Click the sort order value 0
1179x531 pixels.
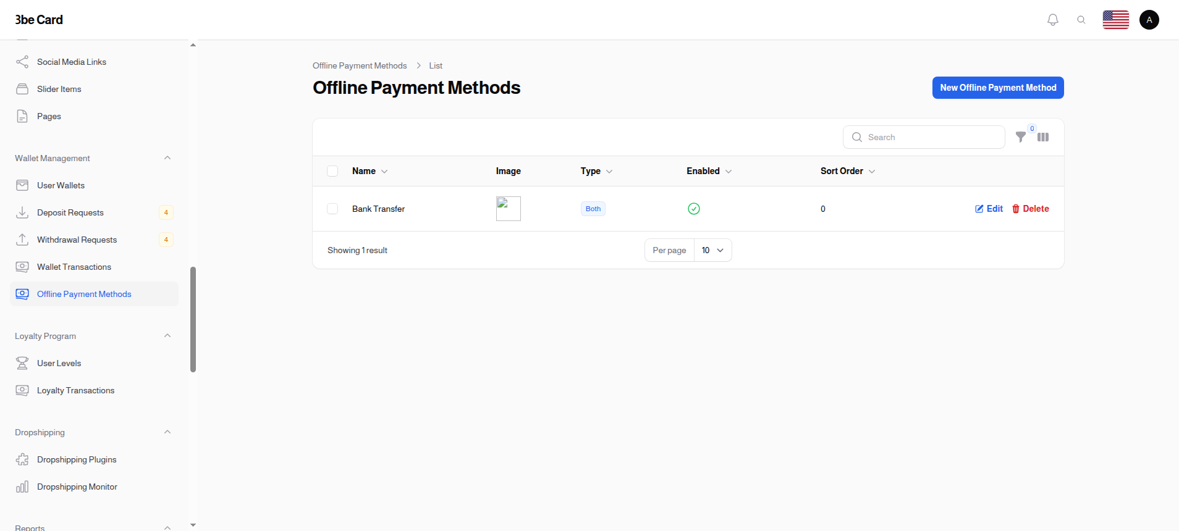tap(823, 209)
